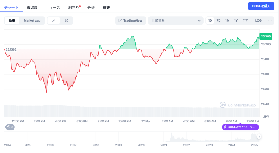Image resolution: width=279 pixels, height=153 pixels.
Task: Expand the 比較対象 comparison dropdown
Action: click(176, 20)
